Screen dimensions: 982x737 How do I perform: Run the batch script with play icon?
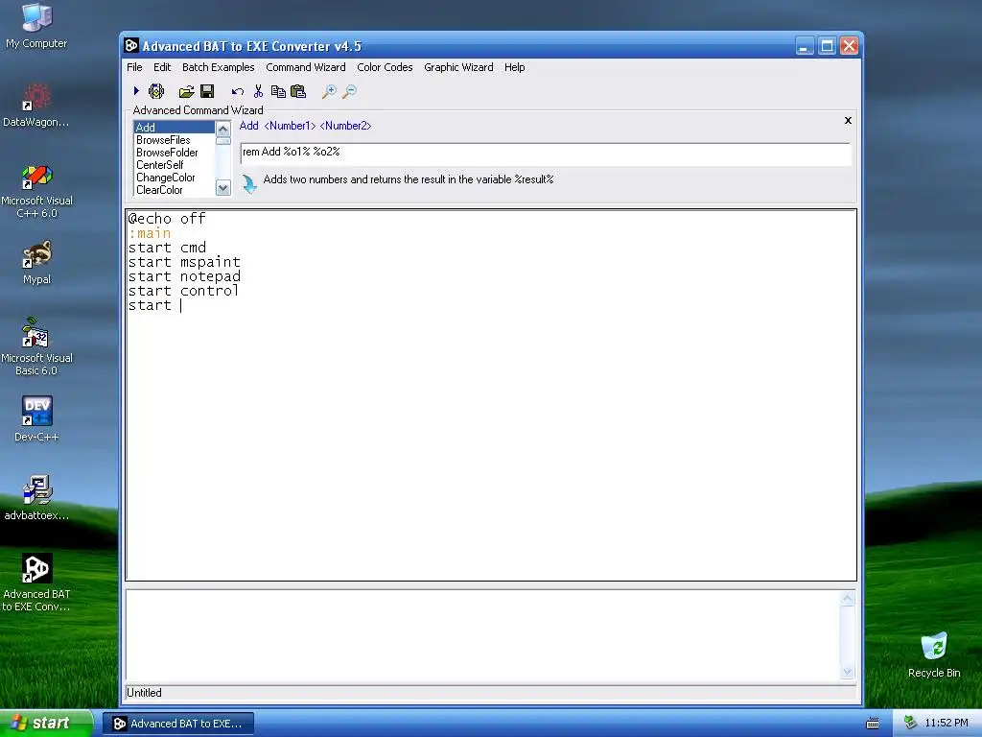pyautogui.click(x=136, y=91)
